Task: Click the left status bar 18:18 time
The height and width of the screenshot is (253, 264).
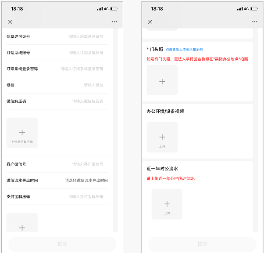Action: click(17, 9)
